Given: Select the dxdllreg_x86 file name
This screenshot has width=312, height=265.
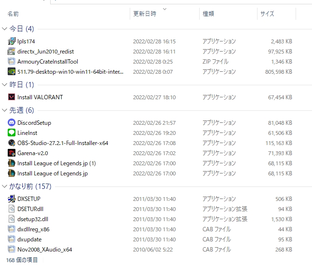Looking at the screenshot, I should (33, 229).
